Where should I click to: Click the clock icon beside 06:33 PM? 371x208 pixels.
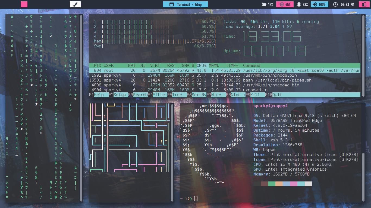tap(335, 5)
